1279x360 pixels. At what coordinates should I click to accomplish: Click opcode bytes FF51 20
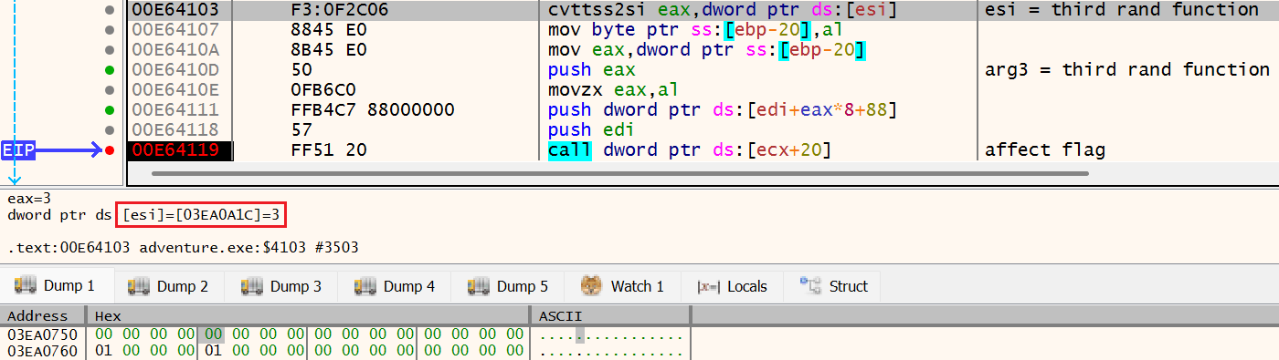pos(329,150)
